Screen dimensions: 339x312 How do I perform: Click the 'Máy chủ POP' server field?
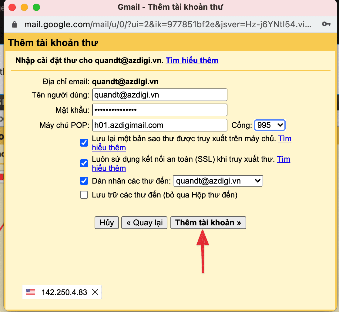coord(159,125)
